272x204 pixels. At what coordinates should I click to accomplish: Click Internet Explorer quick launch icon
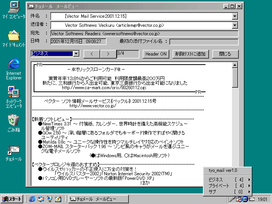[32, 199]
